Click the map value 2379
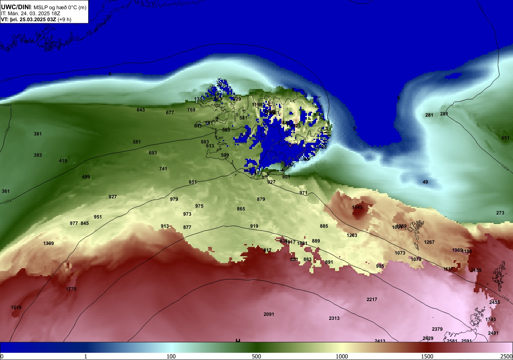 tap(437, 329)
